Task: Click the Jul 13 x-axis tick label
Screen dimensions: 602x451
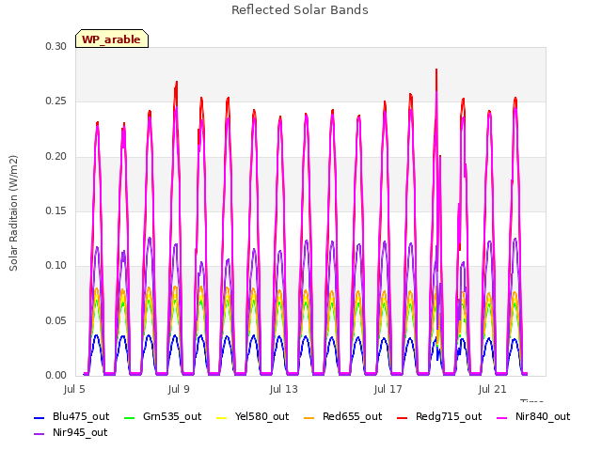Action: 283,390
